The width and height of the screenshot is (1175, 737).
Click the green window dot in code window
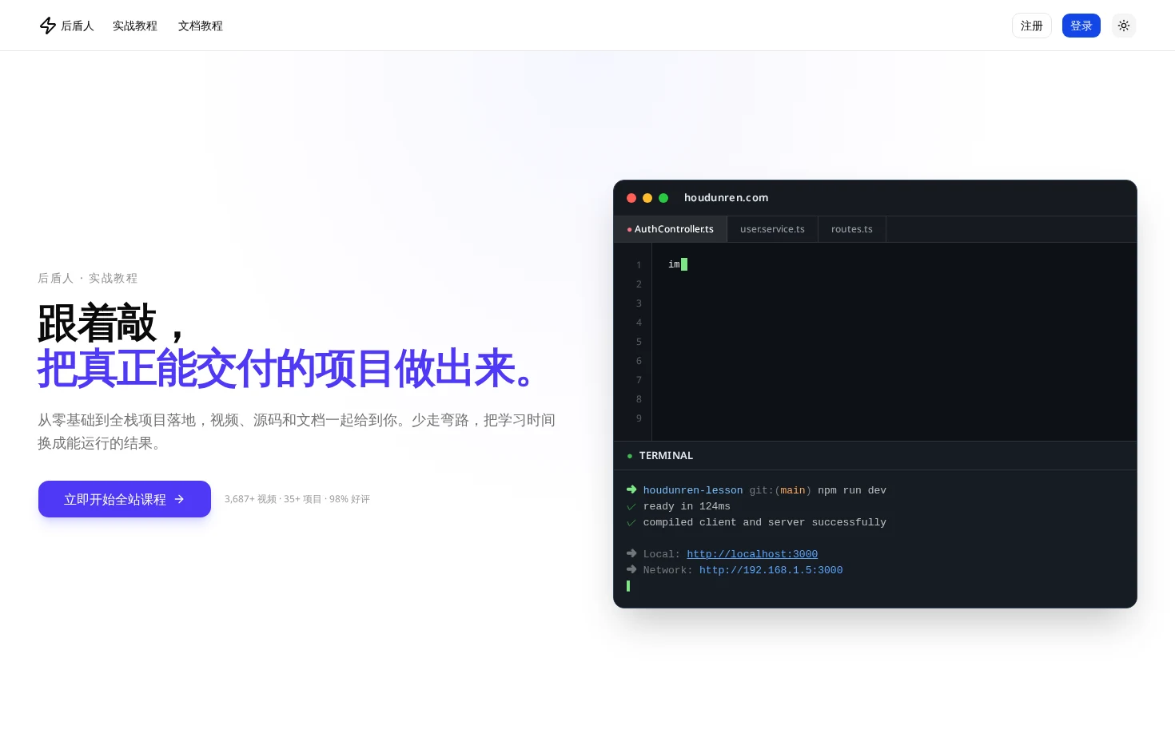point(663,198)
